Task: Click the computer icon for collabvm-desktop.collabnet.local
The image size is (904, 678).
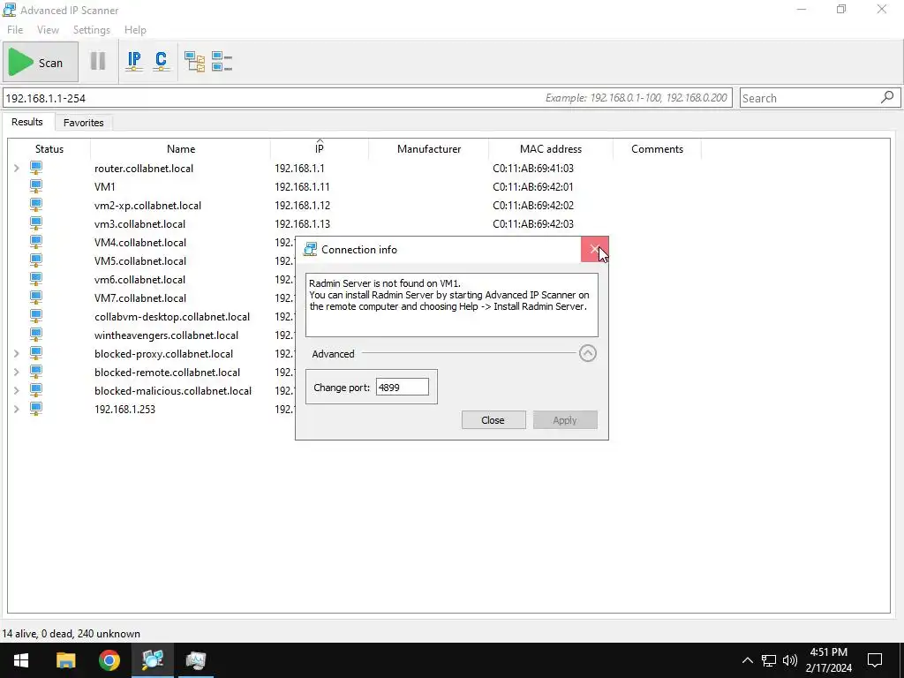Action: click(x=35, y=316)
